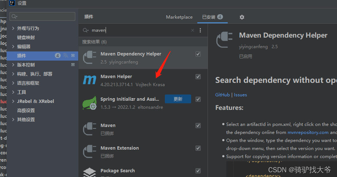Expand 构建、执行、部署 settings node
This screenshot has width=337, height=177.
click(13, 74)
